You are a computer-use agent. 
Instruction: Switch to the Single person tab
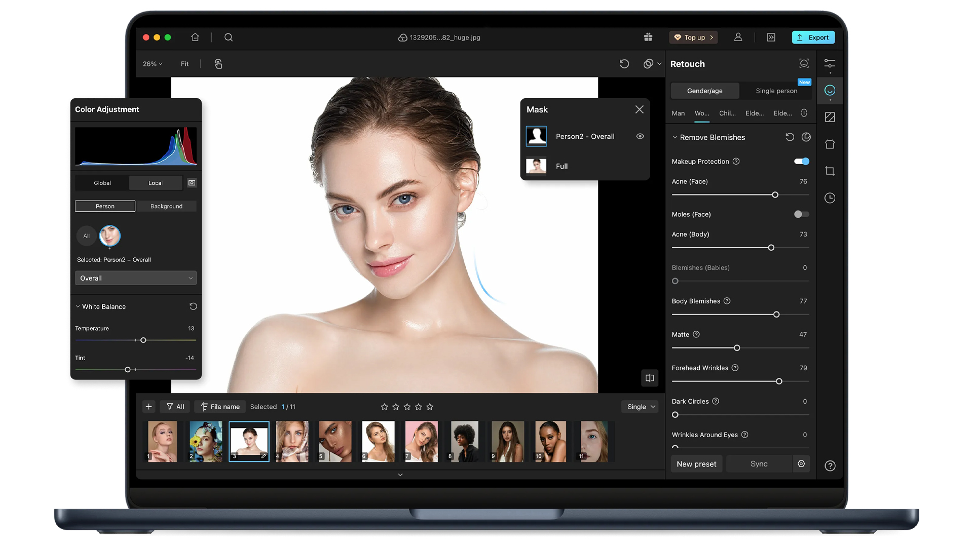(776, 91)
